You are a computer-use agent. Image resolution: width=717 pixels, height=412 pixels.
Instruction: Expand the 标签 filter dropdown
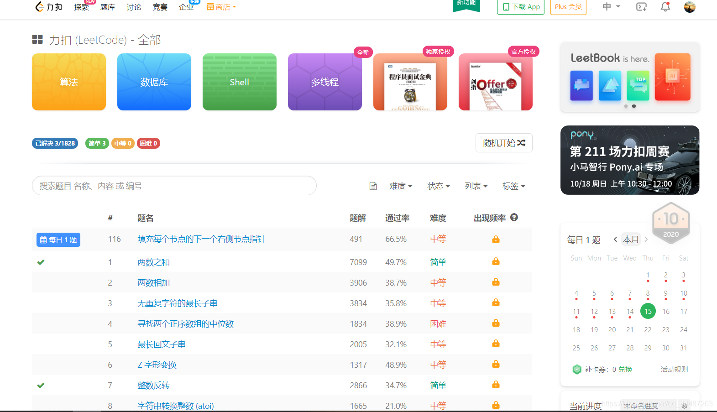pyautogui.click(x=514, y=186)
